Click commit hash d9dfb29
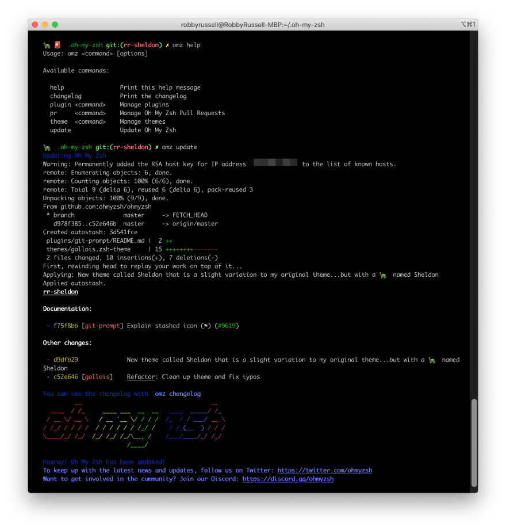 coord(66,360)
